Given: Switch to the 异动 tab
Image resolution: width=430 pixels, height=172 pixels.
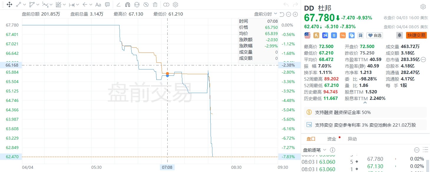Looking at the screenshot, I should pyautogui.click(x=352, y=139).
